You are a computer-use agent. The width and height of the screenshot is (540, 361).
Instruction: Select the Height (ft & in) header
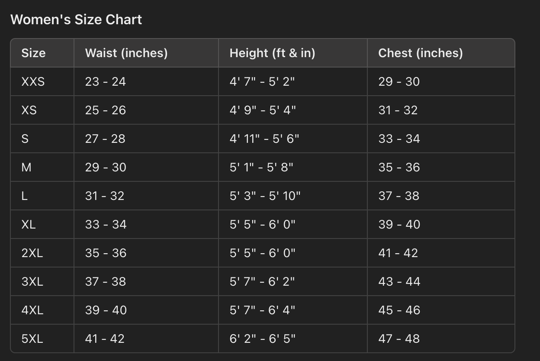(272, 53)
